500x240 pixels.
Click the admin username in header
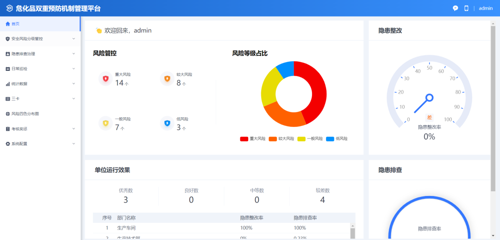[x=486, y=8]
